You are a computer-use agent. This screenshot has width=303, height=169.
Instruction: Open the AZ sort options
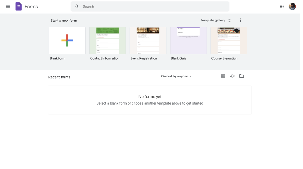point(232,76)
